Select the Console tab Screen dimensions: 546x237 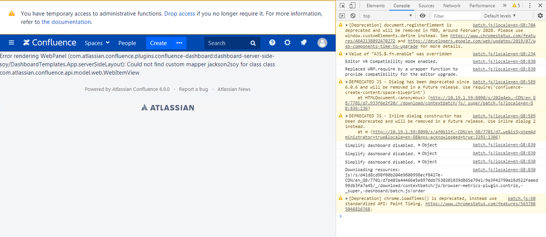(x=402, y=5)
